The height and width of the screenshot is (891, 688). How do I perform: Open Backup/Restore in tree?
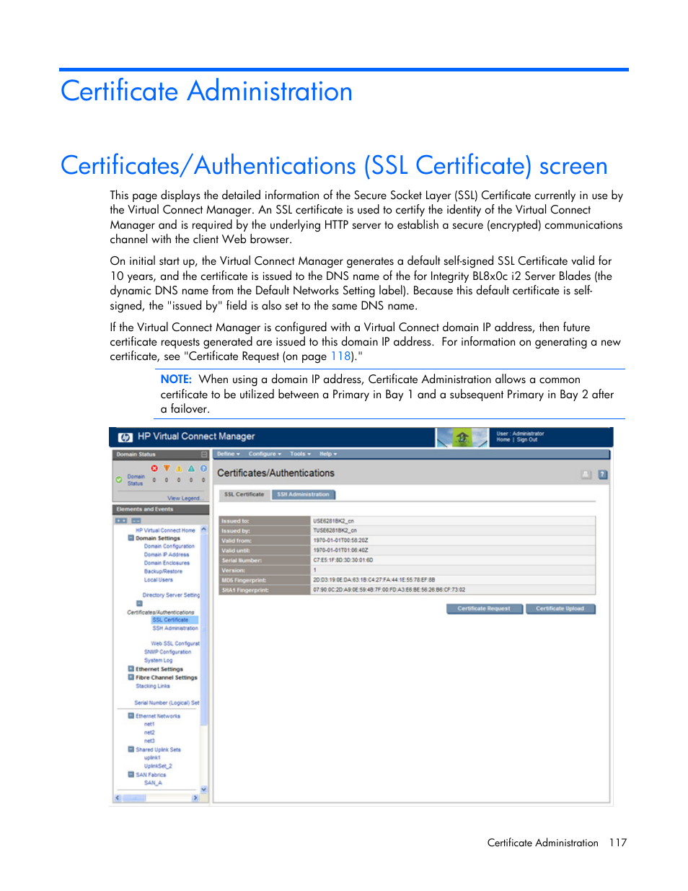click(x=163, y=571)
